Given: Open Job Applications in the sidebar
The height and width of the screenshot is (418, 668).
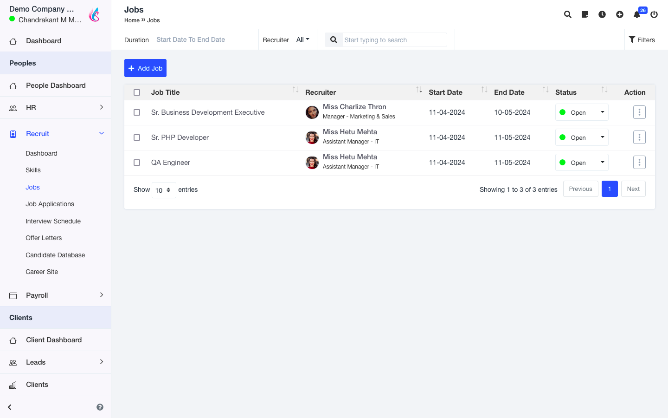Looking at the screenshot, I should pos(50,204).
